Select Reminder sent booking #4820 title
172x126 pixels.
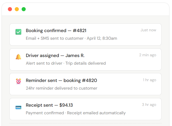point(61,80)
